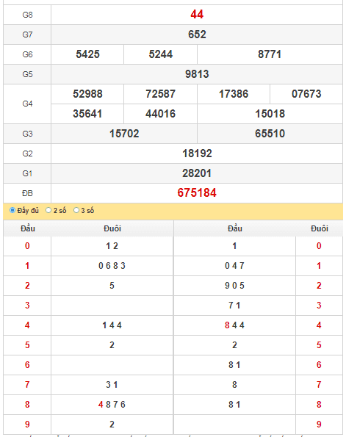Click the tail digits cell '4 8 7 6'
The height and width of the screenshot is (437, 346).
coord(112,405)
